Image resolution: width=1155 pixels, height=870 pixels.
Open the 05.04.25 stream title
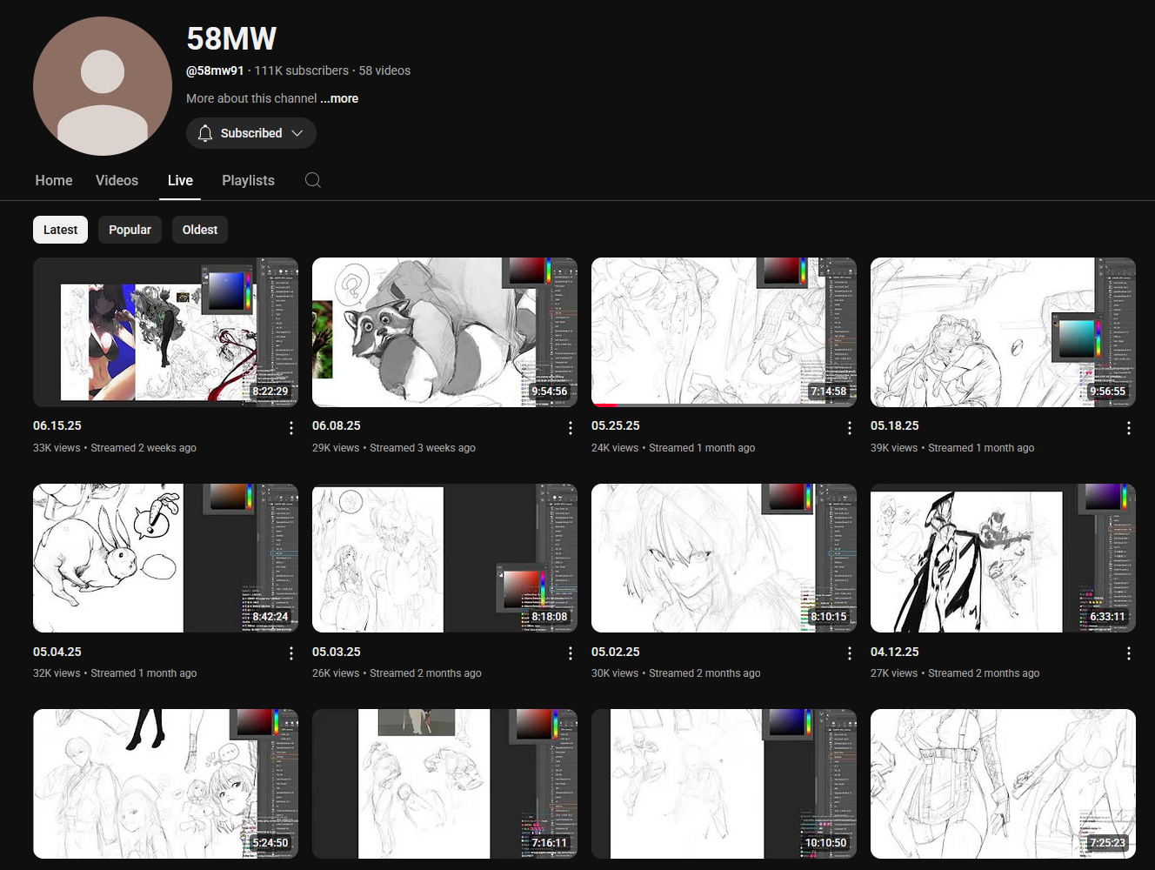click(57, 652)
